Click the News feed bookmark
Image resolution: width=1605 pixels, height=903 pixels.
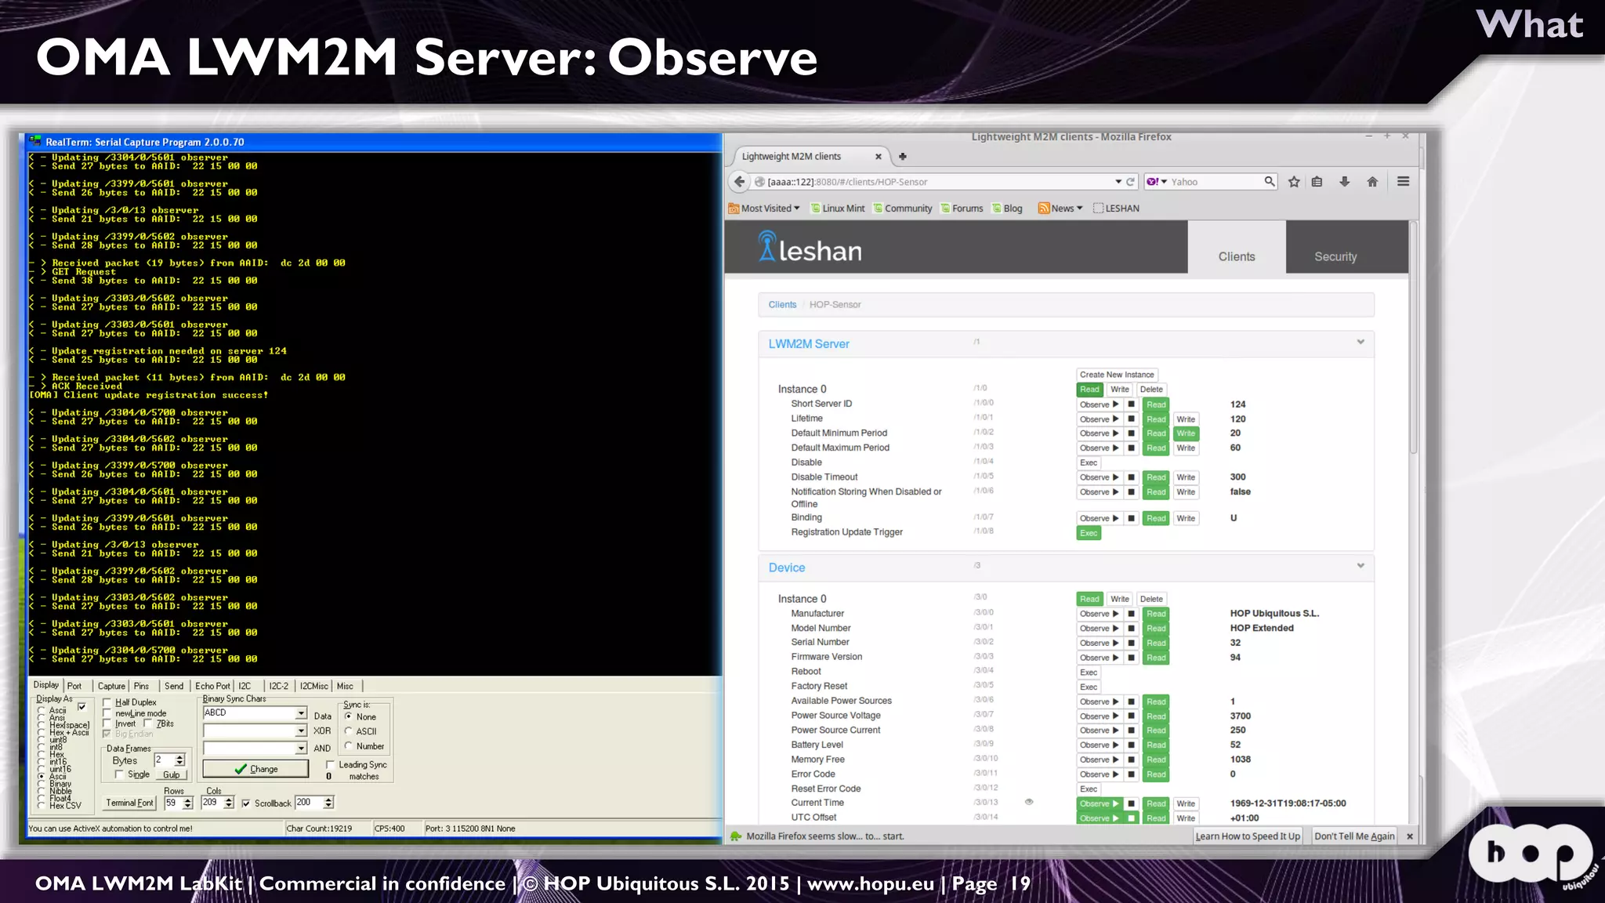point(1060,209)
